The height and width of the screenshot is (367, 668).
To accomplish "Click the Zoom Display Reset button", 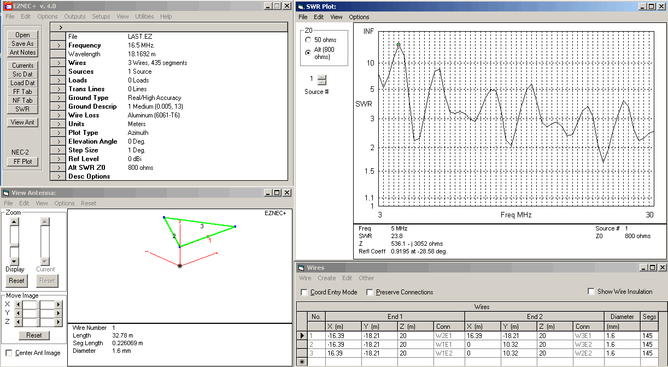I will click(x=17, y=281).
